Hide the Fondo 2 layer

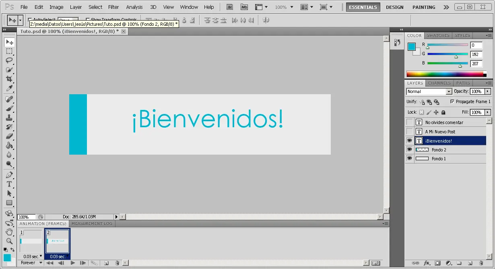pyautogui.click(x=409, y=149)
